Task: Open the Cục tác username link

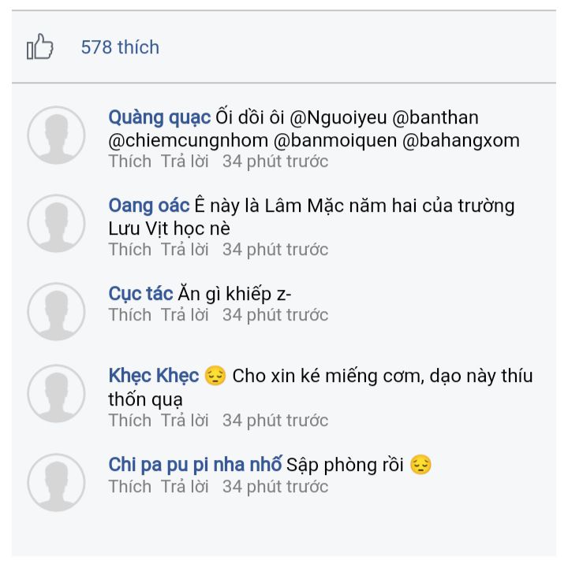Action: tap(140, 294)
